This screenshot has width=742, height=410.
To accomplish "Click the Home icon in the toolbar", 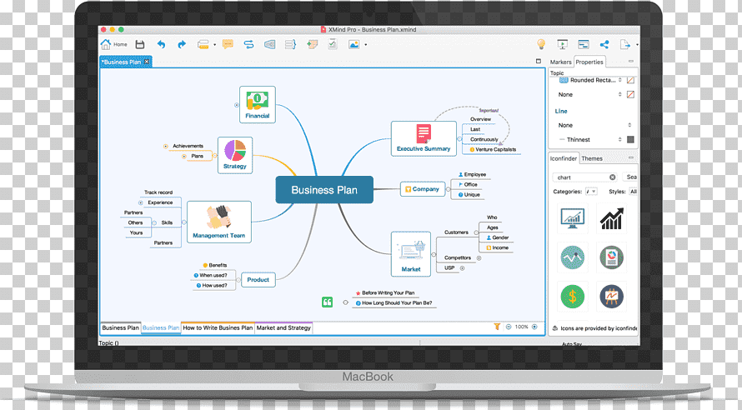I will click(x=106, y=44).
